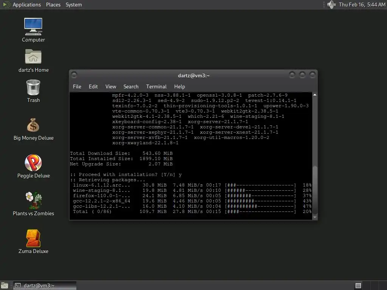
Task: Click the 'thin-provisioning-tools-1.0.1-1' package name
Action: [x=210, y=106]
